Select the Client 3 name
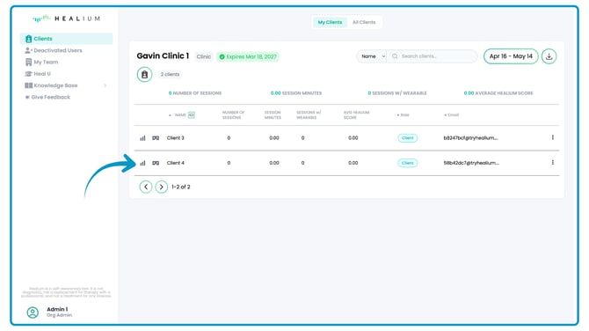The height and width of the screenshot is (331, 589). point(176,138)
